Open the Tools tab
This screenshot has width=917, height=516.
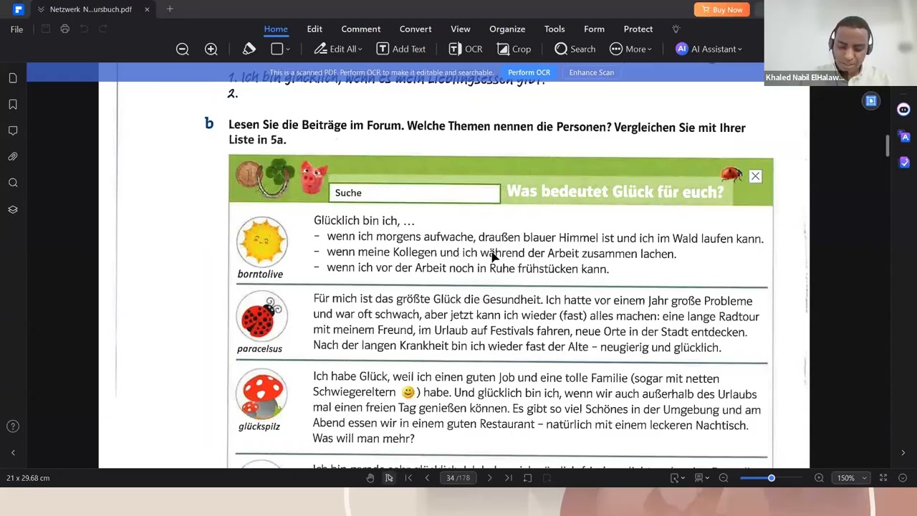pos(554,29)
